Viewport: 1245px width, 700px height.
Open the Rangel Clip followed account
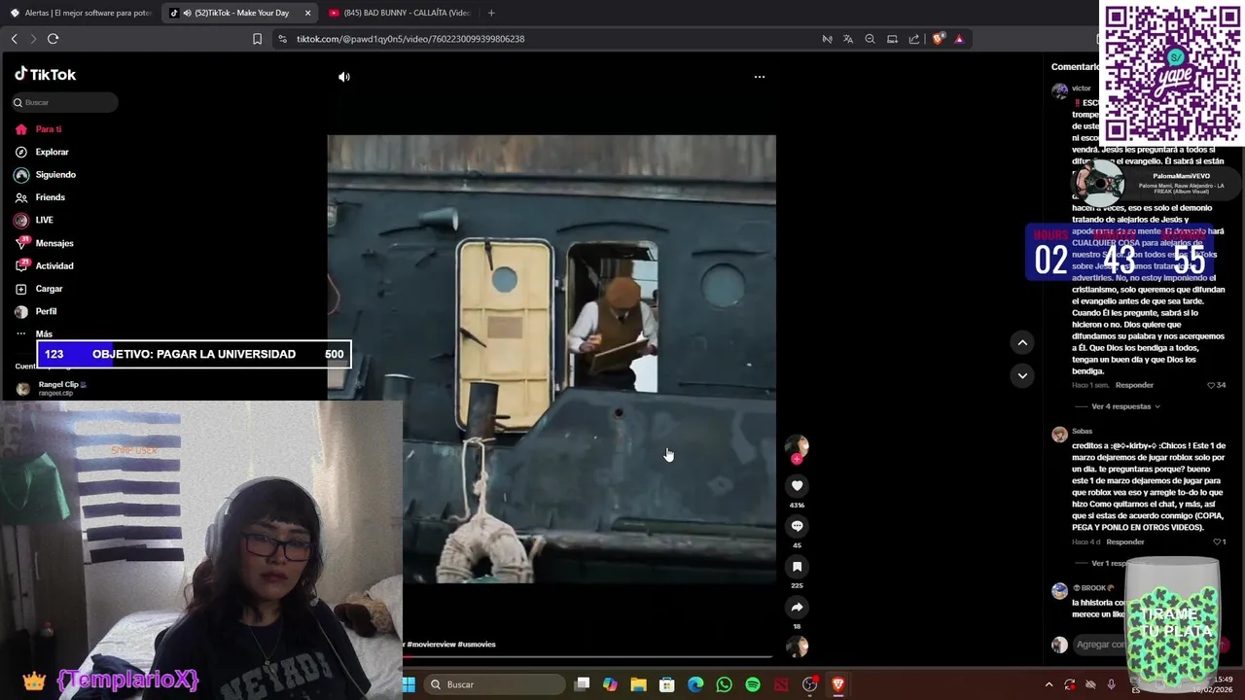(x=54, y=388)
